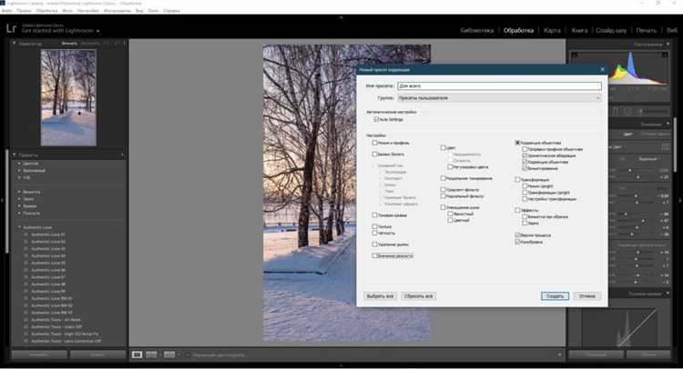Enable the Зерно checkbox under Эффекты

(x=525, y=223)
